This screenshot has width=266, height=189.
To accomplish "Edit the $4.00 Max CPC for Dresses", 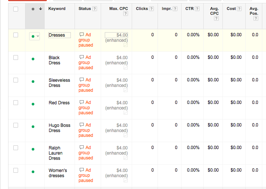I will [x=116, y=35].
